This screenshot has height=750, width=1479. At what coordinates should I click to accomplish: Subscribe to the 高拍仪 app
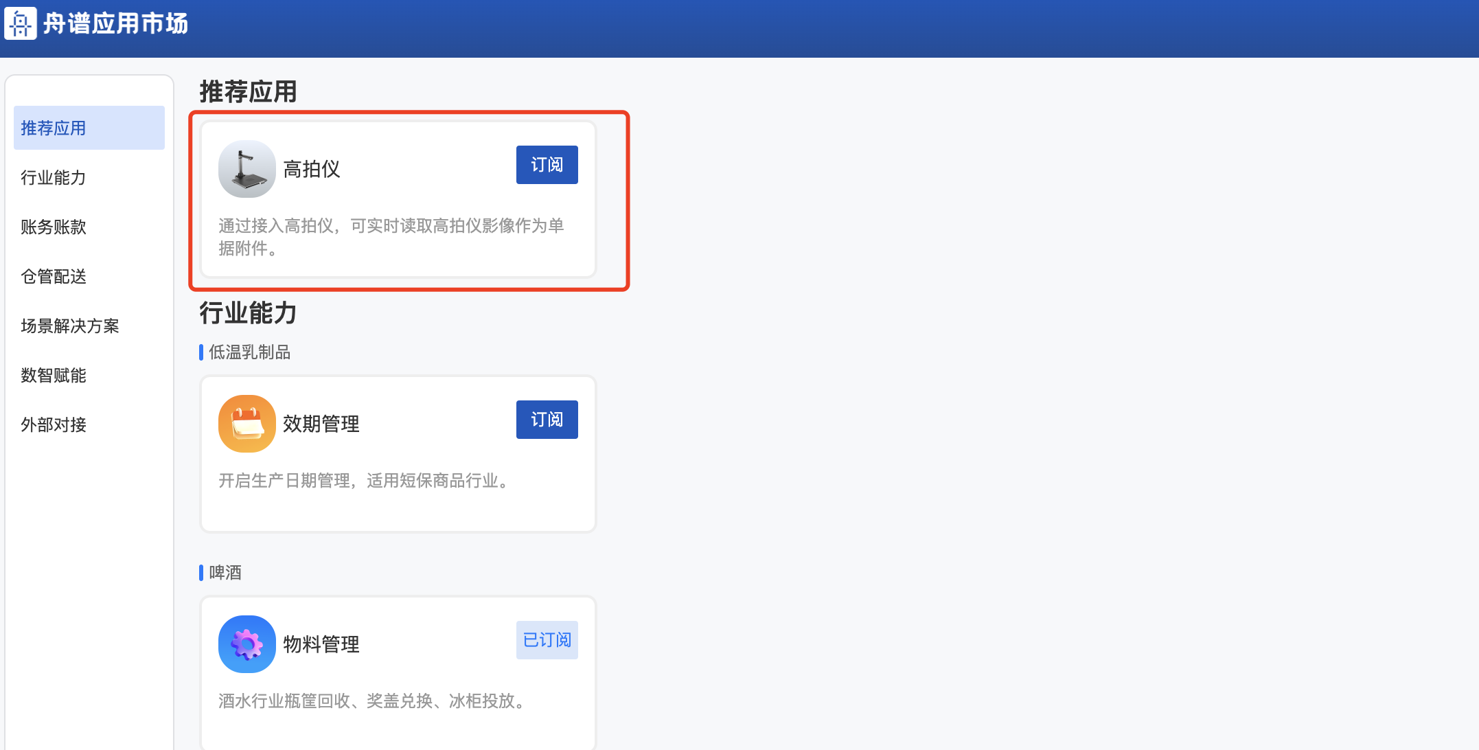(547, 165)
